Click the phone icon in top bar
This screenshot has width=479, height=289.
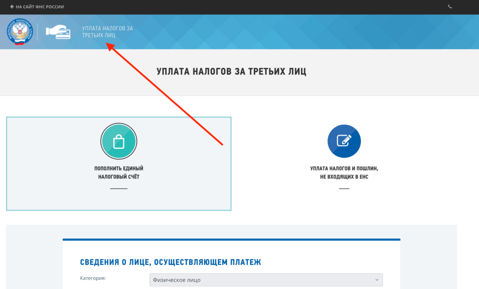[450, 7]
